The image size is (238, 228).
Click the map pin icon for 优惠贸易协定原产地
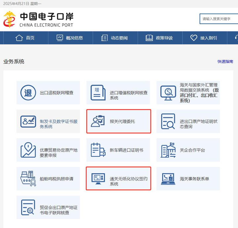click(x=28, y=150)
